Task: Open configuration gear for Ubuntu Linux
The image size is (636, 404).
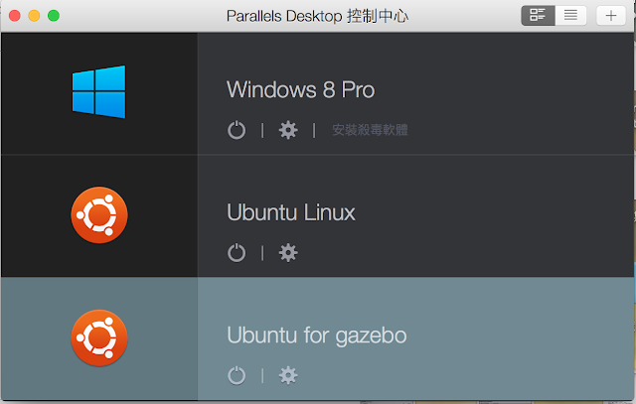Action: [x=288, y=253]
